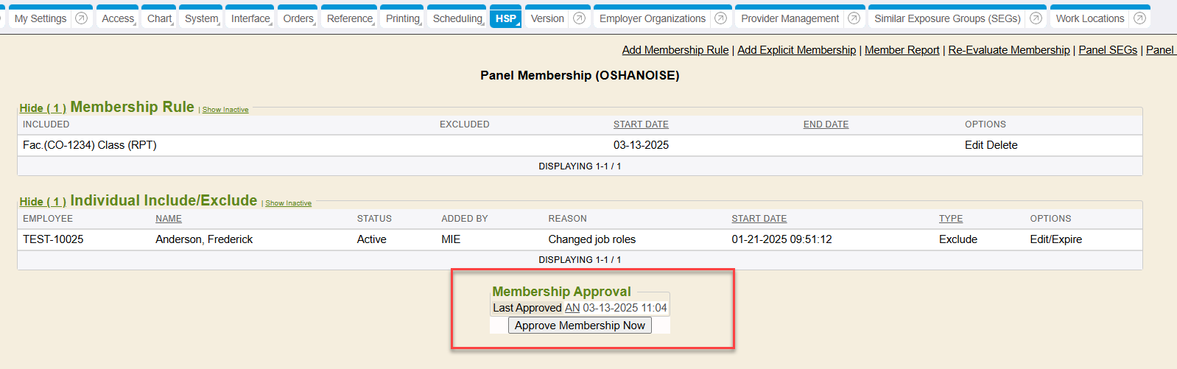This screenshot has width=1177, height=369.
Task: Expand the Chart menu tab
Action: [x=159, y=18]
